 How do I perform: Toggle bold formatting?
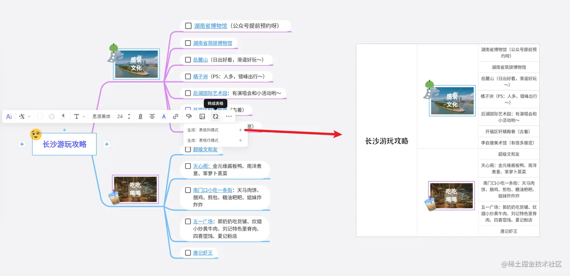coord(141,117)
